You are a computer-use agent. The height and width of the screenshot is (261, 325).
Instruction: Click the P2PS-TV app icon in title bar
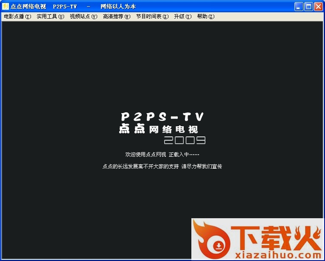tap(6, 6)
